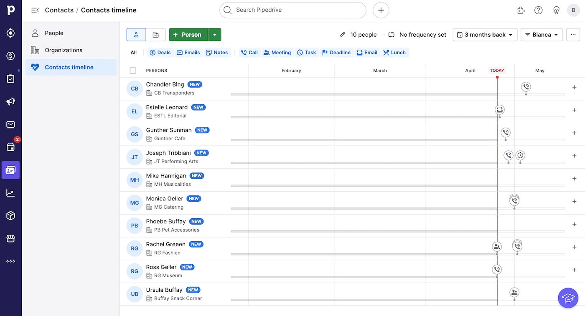
Task: Open Chandler Bing's contact
Action: (x=165, y=84)
